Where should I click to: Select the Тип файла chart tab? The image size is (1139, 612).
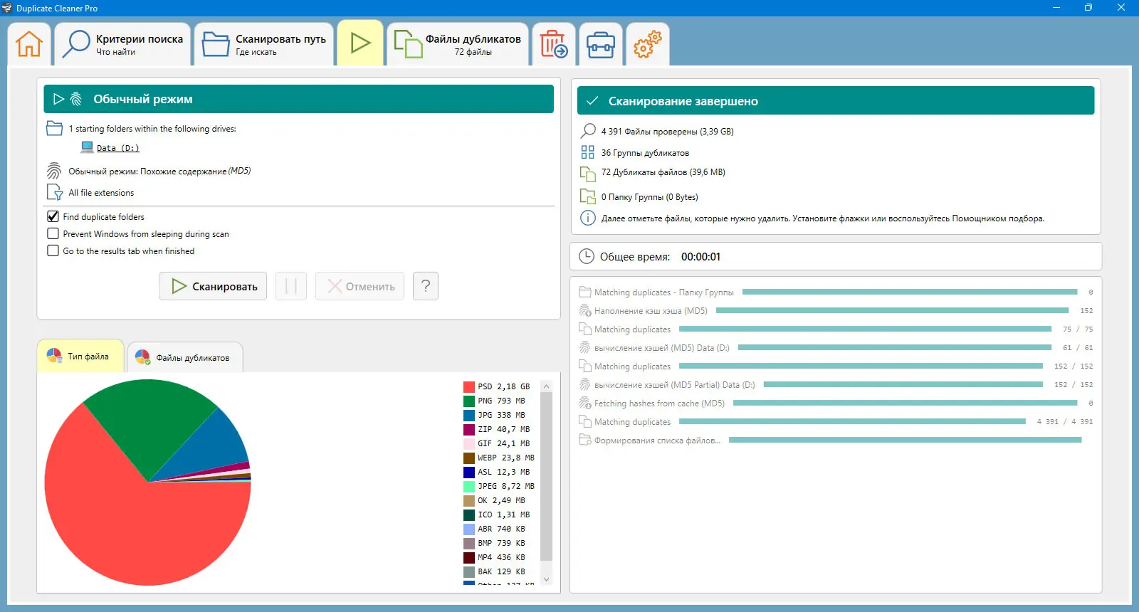[x=80, y=356]
